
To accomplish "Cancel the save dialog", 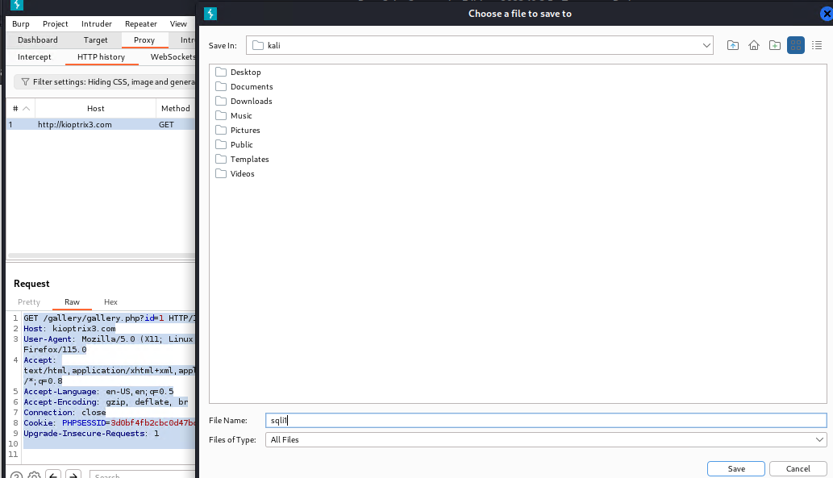I will (x=798, y=468).
